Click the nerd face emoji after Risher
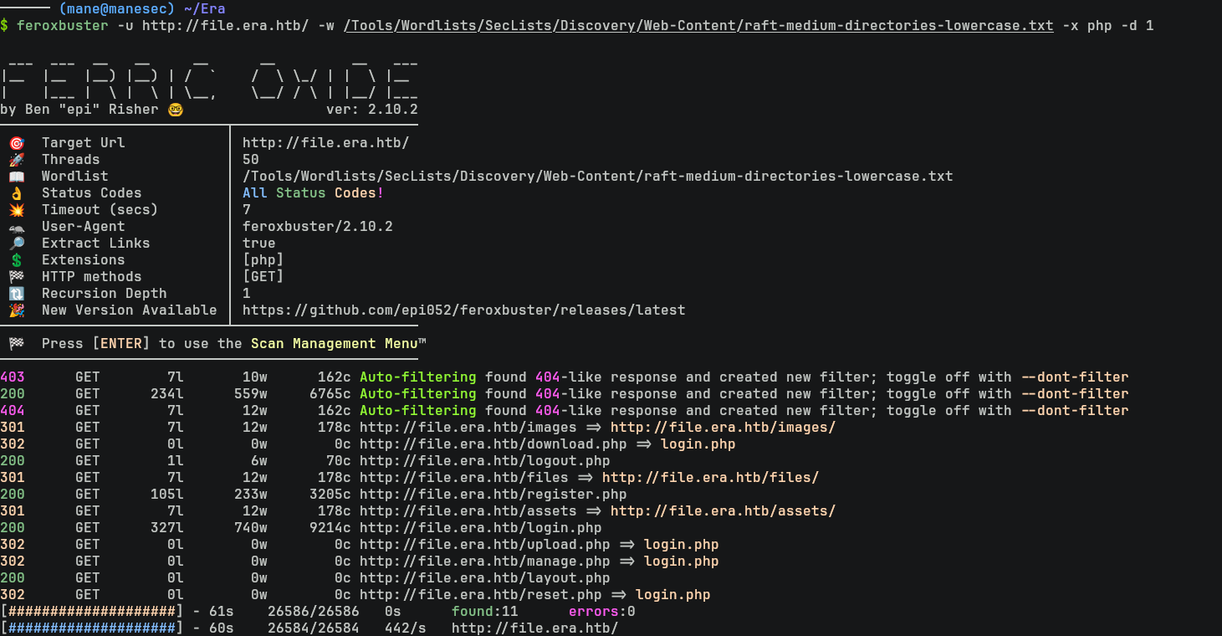The width and height of the screenshot is (1222, 636). click(x=176, y=110)
